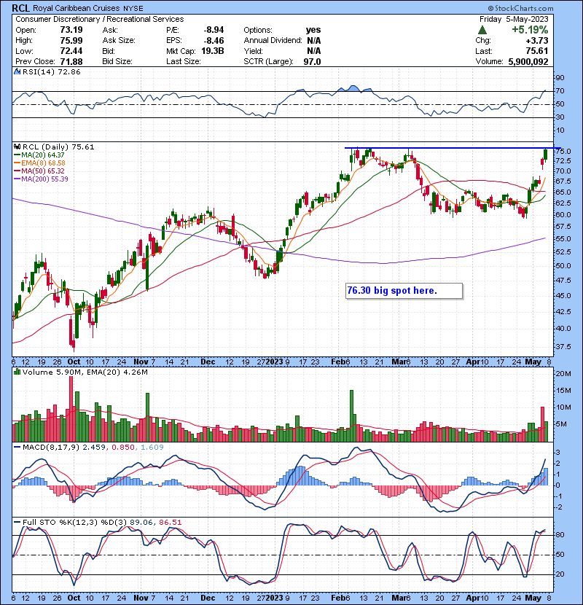The width and height of the screenshot is (583, 605).
Task: Click the P/E value -8.94
Action: coord(214,30)
